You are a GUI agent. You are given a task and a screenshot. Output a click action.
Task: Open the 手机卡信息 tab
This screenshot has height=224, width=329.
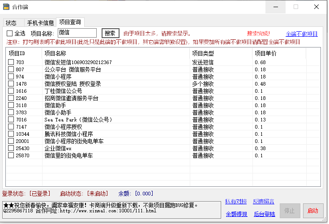[40, 22]
